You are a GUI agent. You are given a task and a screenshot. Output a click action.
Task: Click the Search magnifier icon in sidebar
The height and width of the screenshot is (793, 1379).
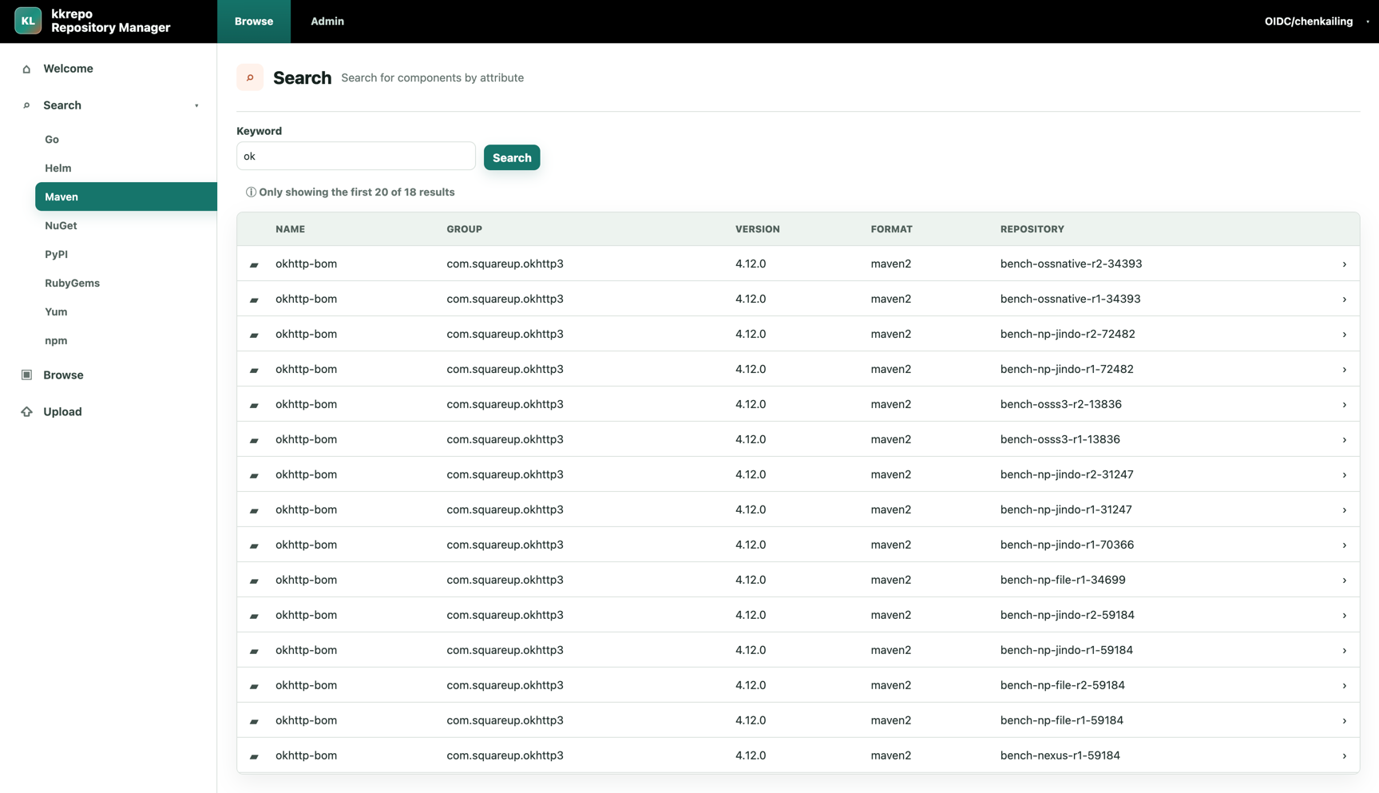(26, 105)
